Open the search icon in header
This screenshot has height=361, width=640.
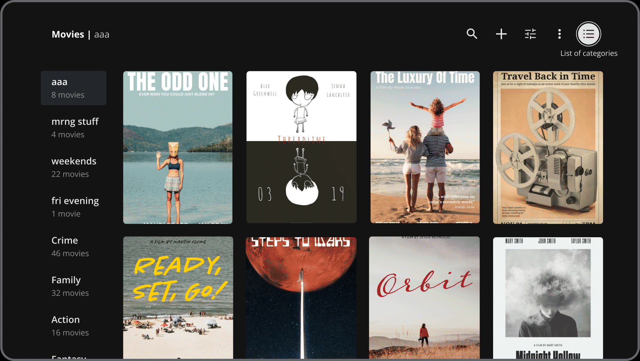coord(472,34)
